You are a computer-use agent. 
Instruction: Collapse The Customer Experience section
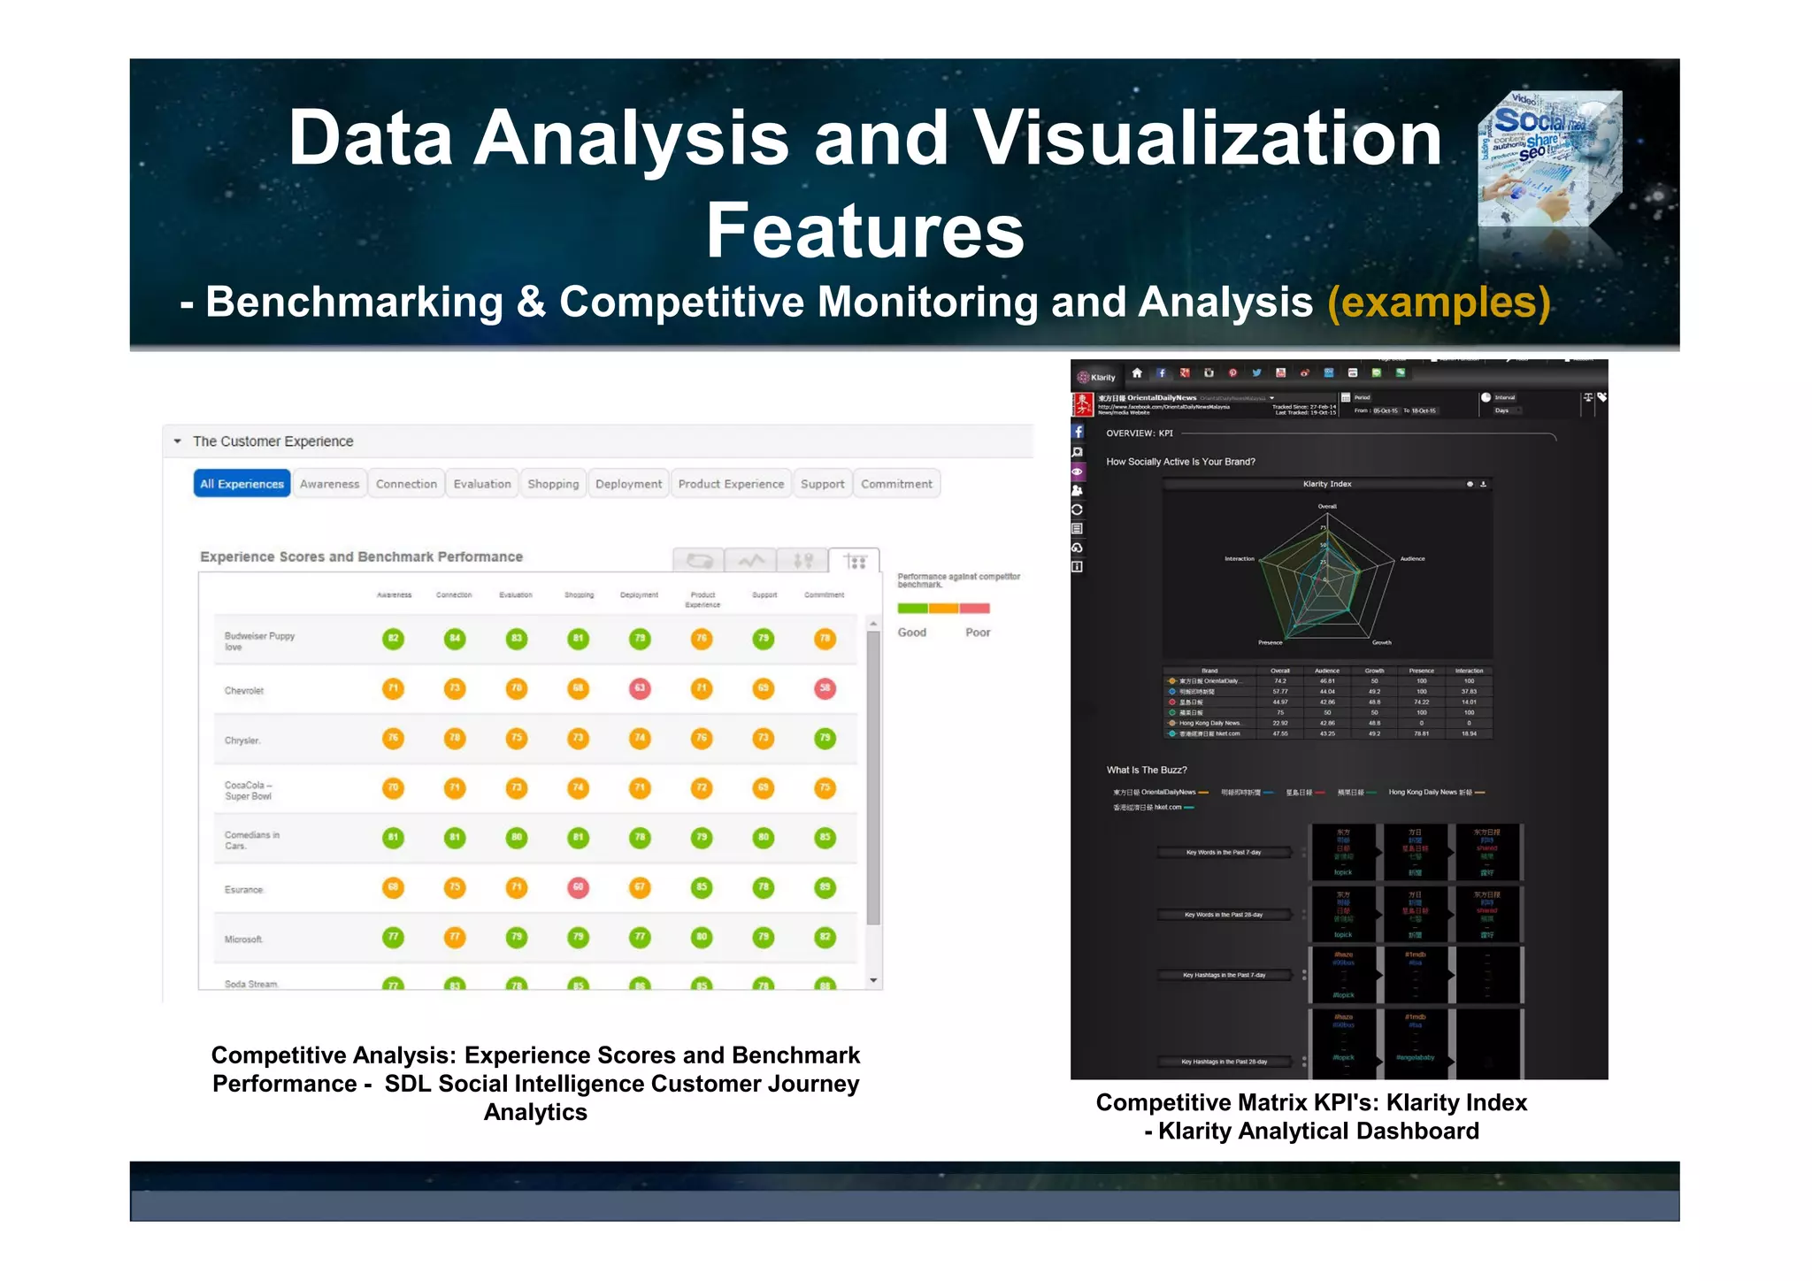(x=178, y=441)
